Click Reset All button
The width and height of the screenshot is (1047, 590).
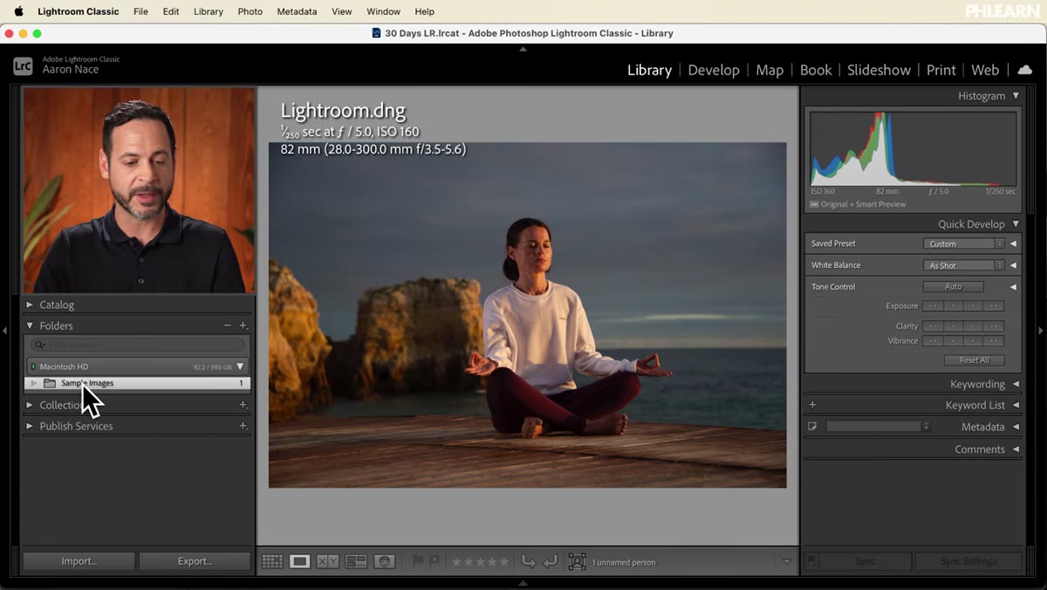974,360
